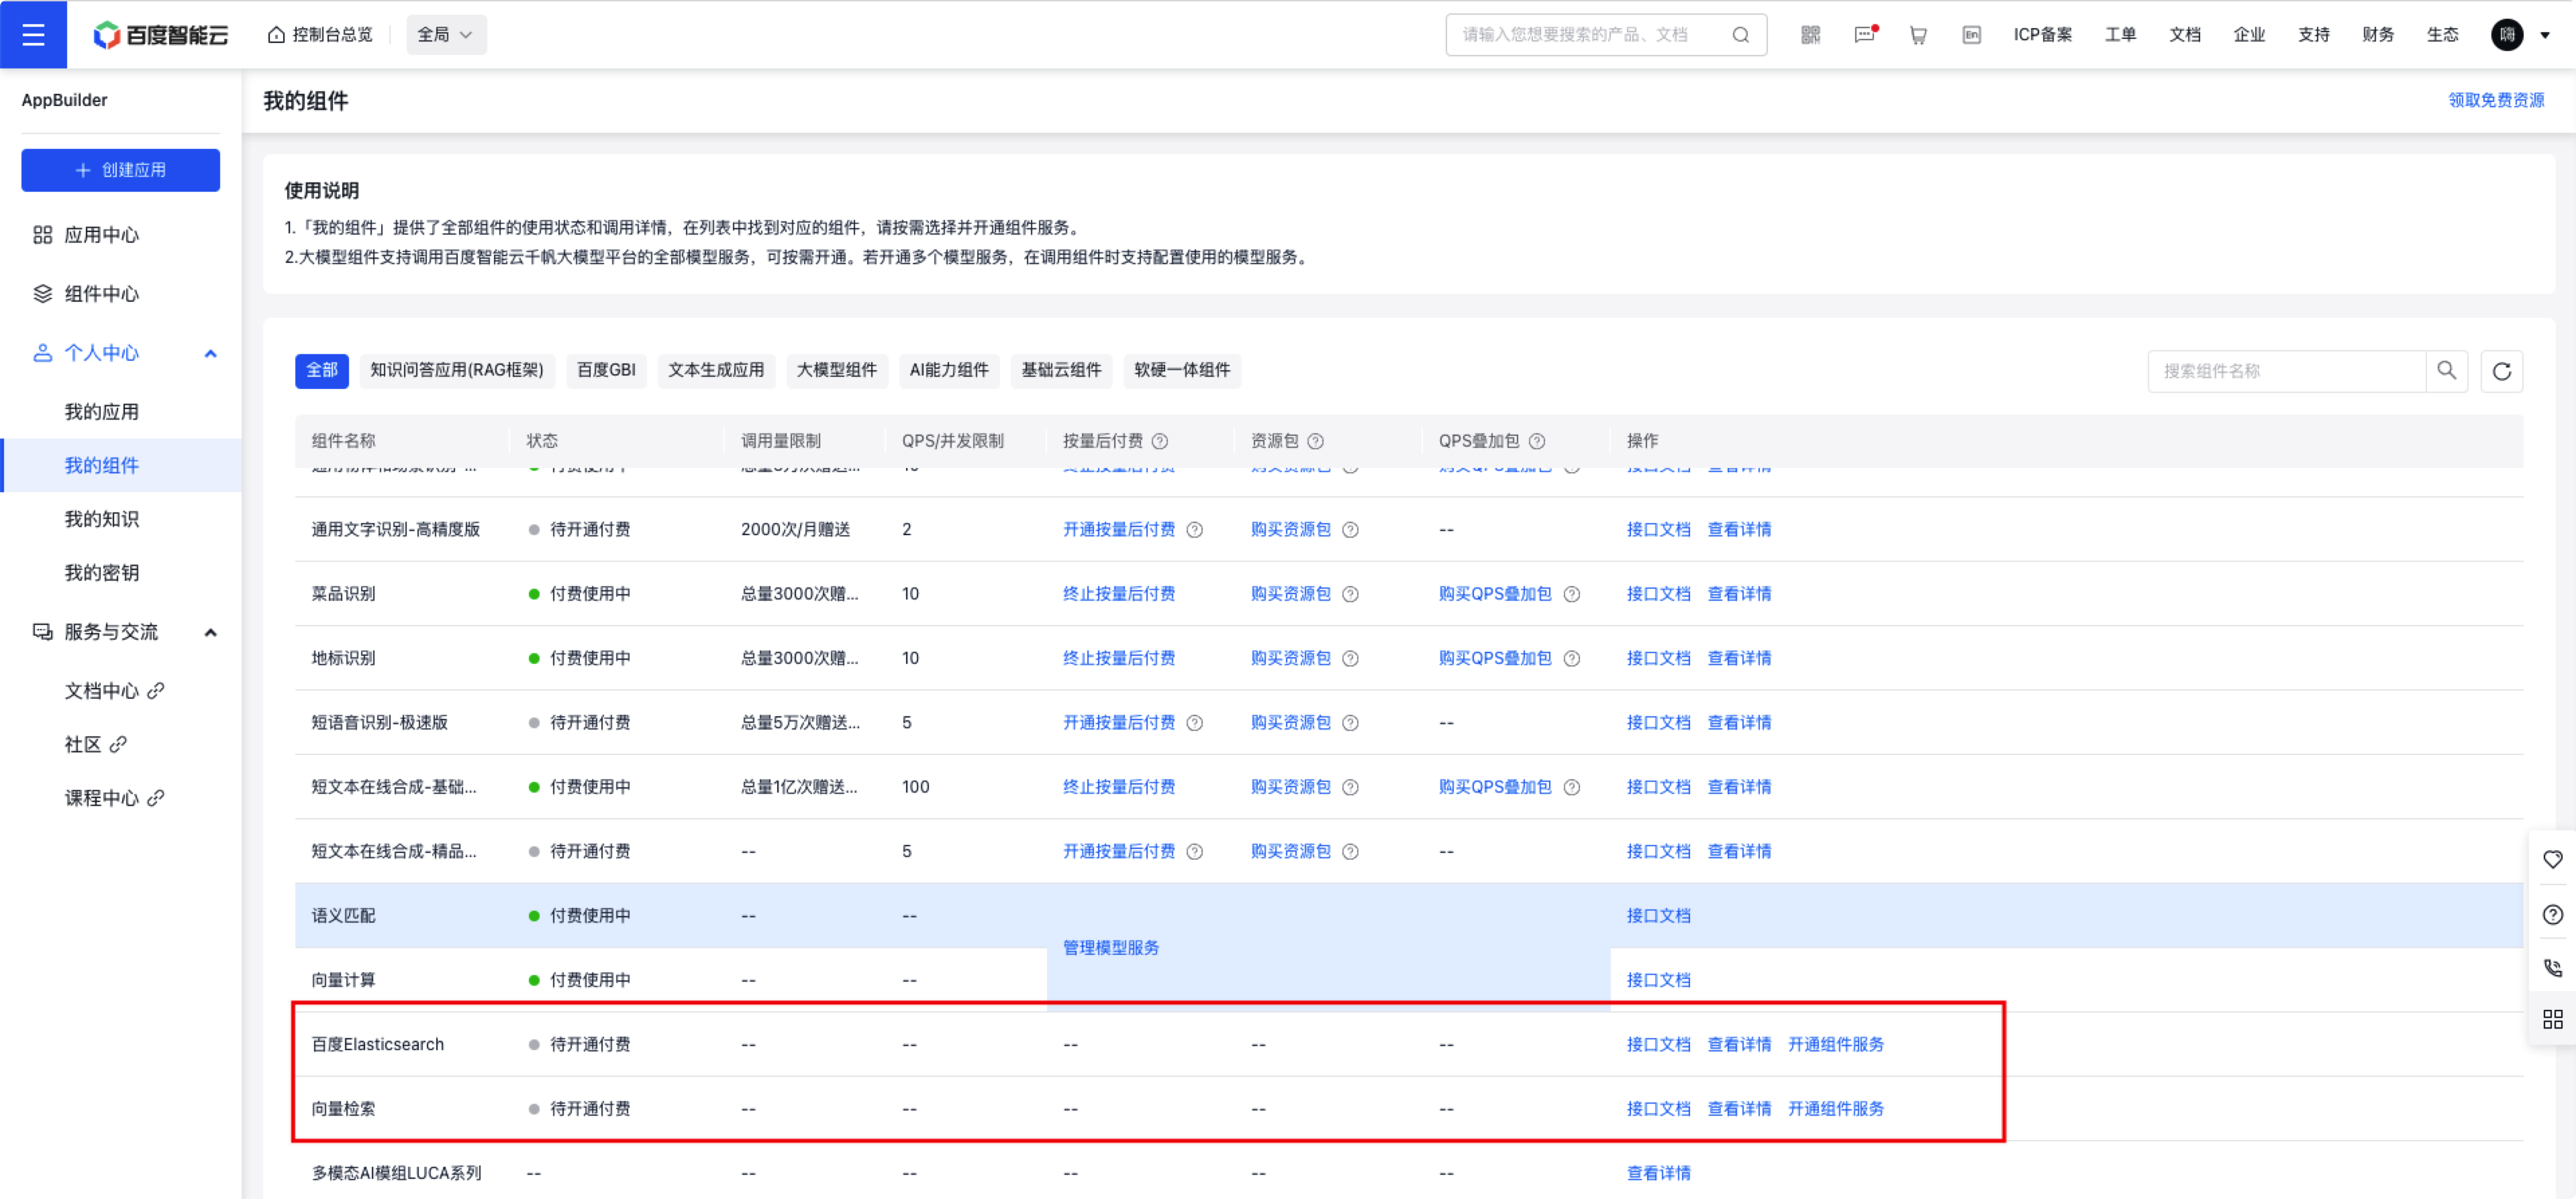Click 接口文档 in 语义匹配 row
Image resolution: width=2576 pixels, height=1199 pixels.
tap(1659, 915)
